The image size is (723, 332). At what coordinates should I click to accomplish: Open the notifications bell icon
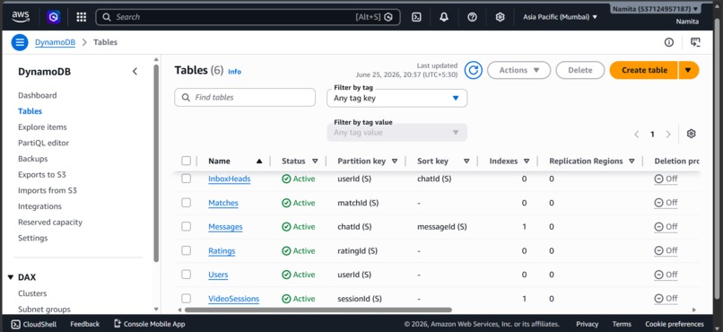pyautogui.click(x=444, y=17)
